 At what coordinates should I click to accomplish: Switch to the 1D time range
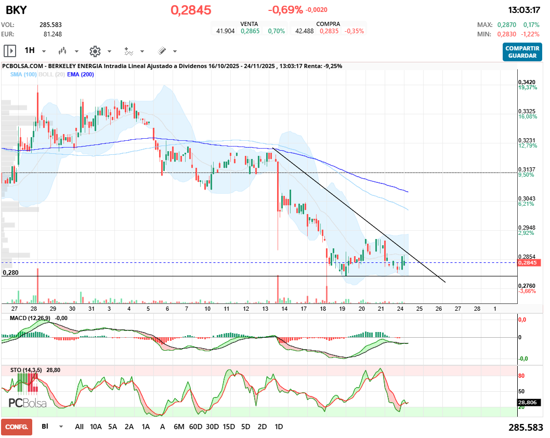click(x=279, y=427)
